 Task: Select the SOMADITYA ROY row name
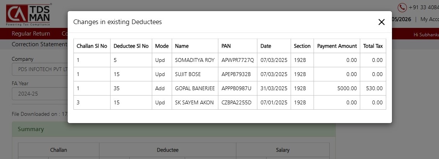point(195,60)
